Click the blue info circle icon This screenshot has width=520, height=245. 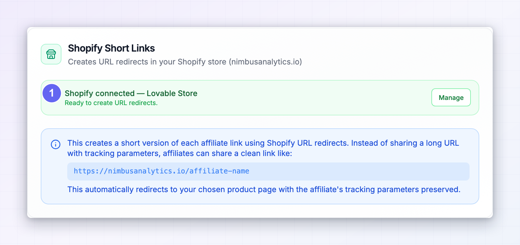[x=56, y=144]
